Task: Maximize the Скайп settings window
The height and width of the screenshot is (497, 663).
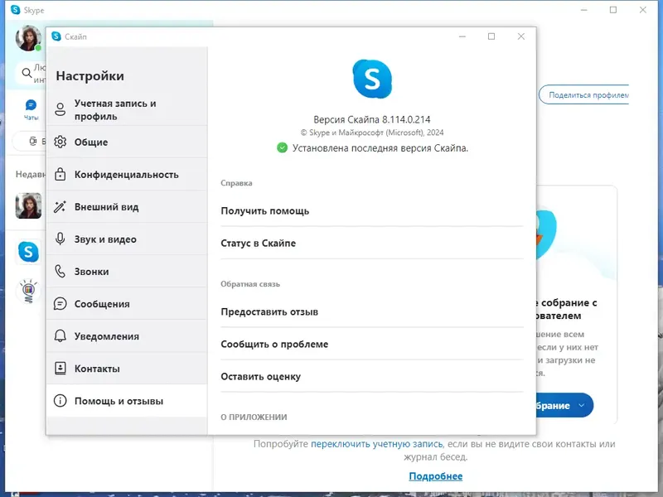Action: pos(491,36)
